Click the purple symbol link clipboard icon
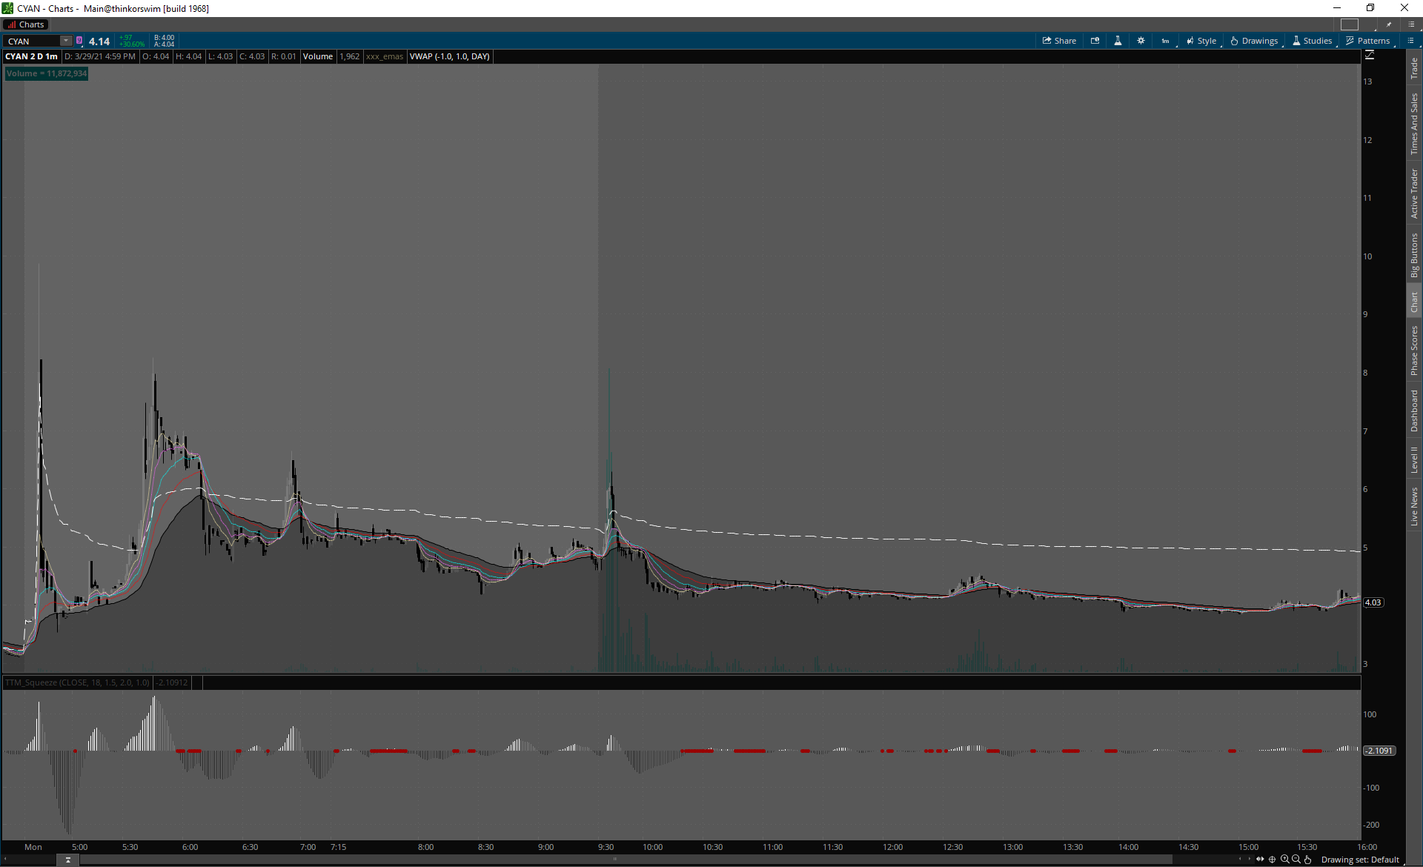 (x=79, y=41)
